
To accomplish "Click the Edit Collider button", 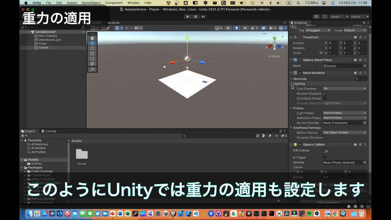I will click(x=326, y=151).
